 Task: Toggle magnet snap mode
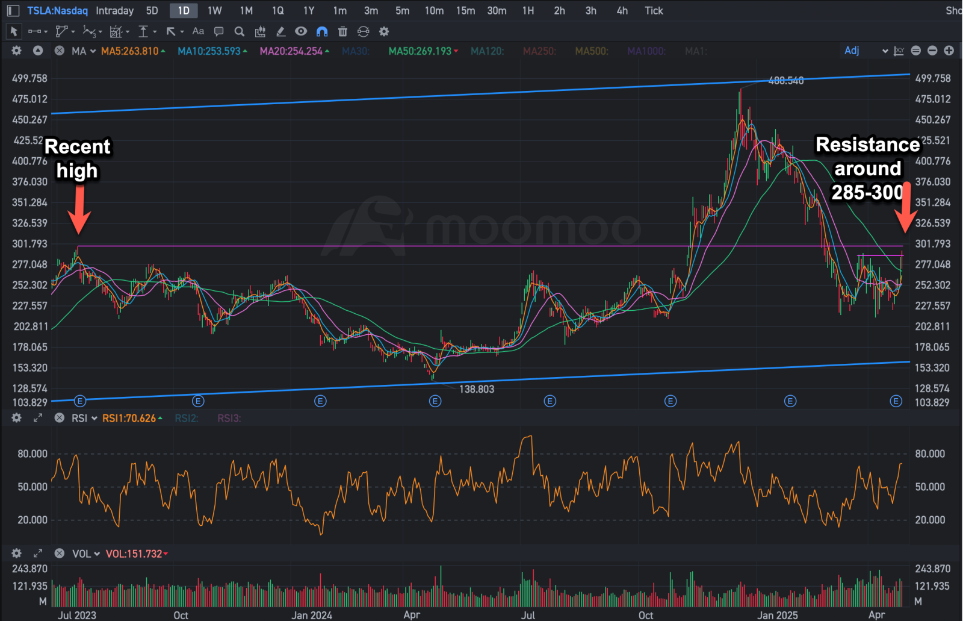tap(322, 31)
